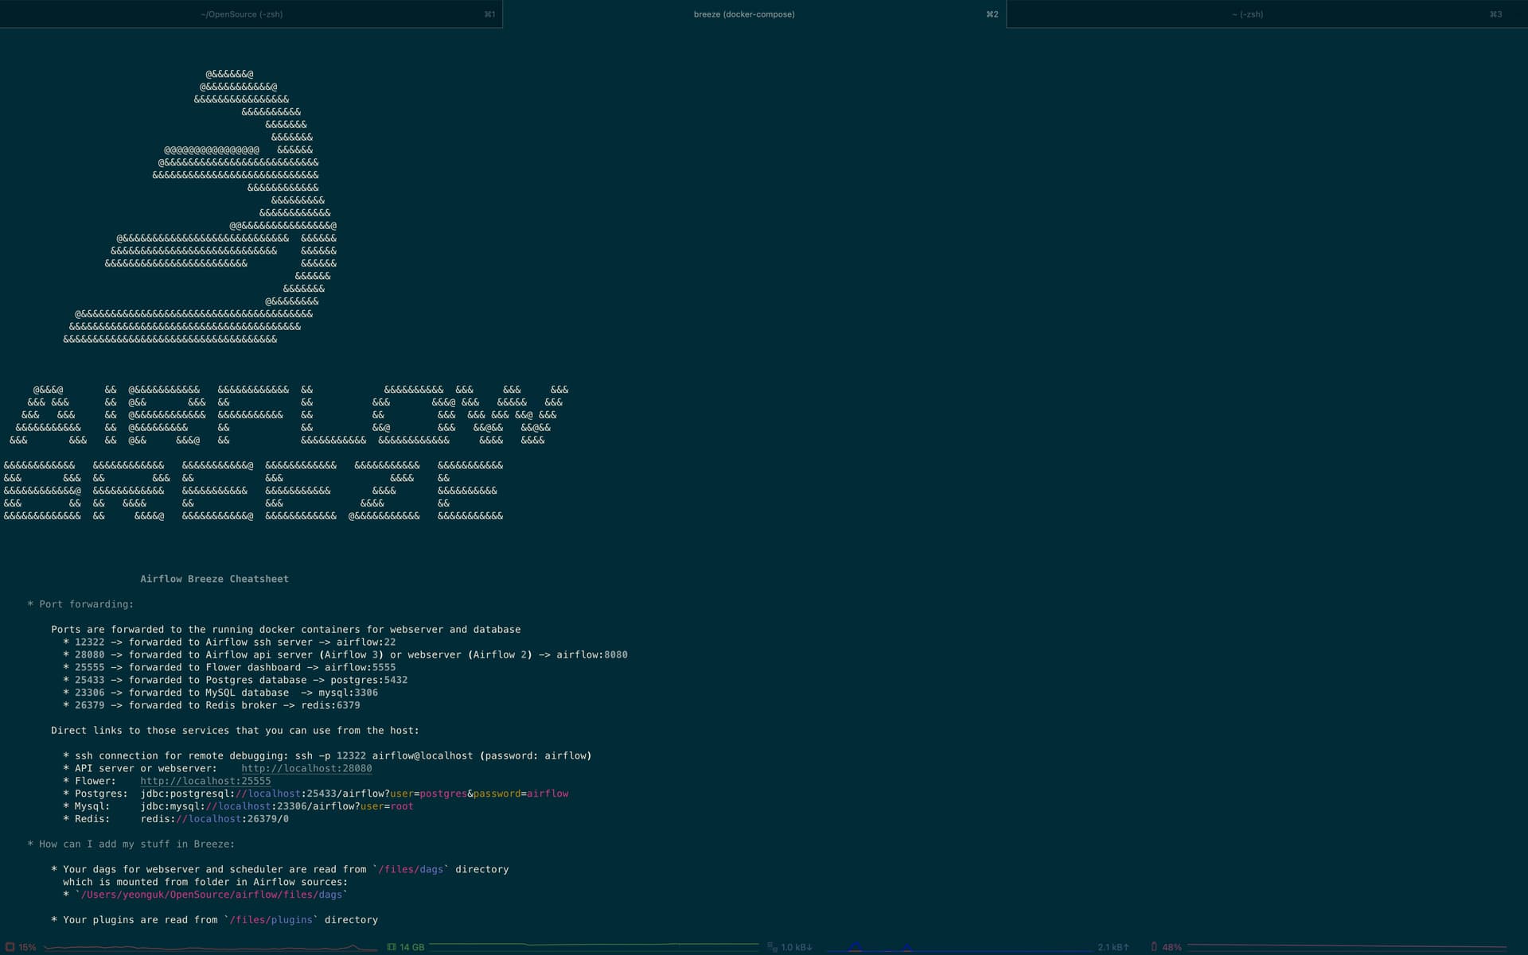The image size is (1528, 955).
Task: Click the Mysql jdbc:mysql connection URL
Action: [x=277, y=806]
